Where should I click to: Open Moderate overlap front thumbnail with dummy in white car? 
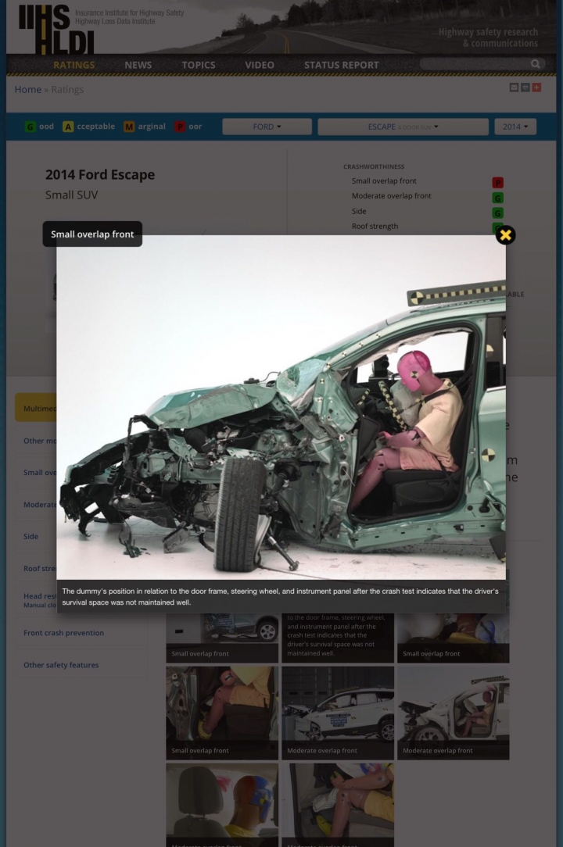454,713
